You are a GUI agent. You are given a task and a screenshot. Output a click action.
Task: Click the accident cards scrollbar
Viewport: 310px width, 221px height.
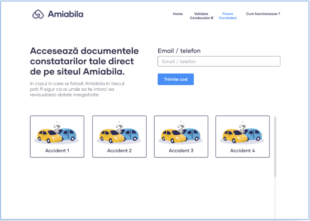pos(275,147)
